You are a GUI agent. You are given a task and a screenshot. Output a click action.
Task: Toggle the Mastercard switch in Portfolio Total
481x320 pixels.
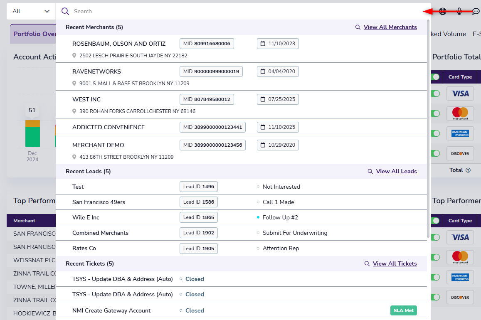point(435,113)
